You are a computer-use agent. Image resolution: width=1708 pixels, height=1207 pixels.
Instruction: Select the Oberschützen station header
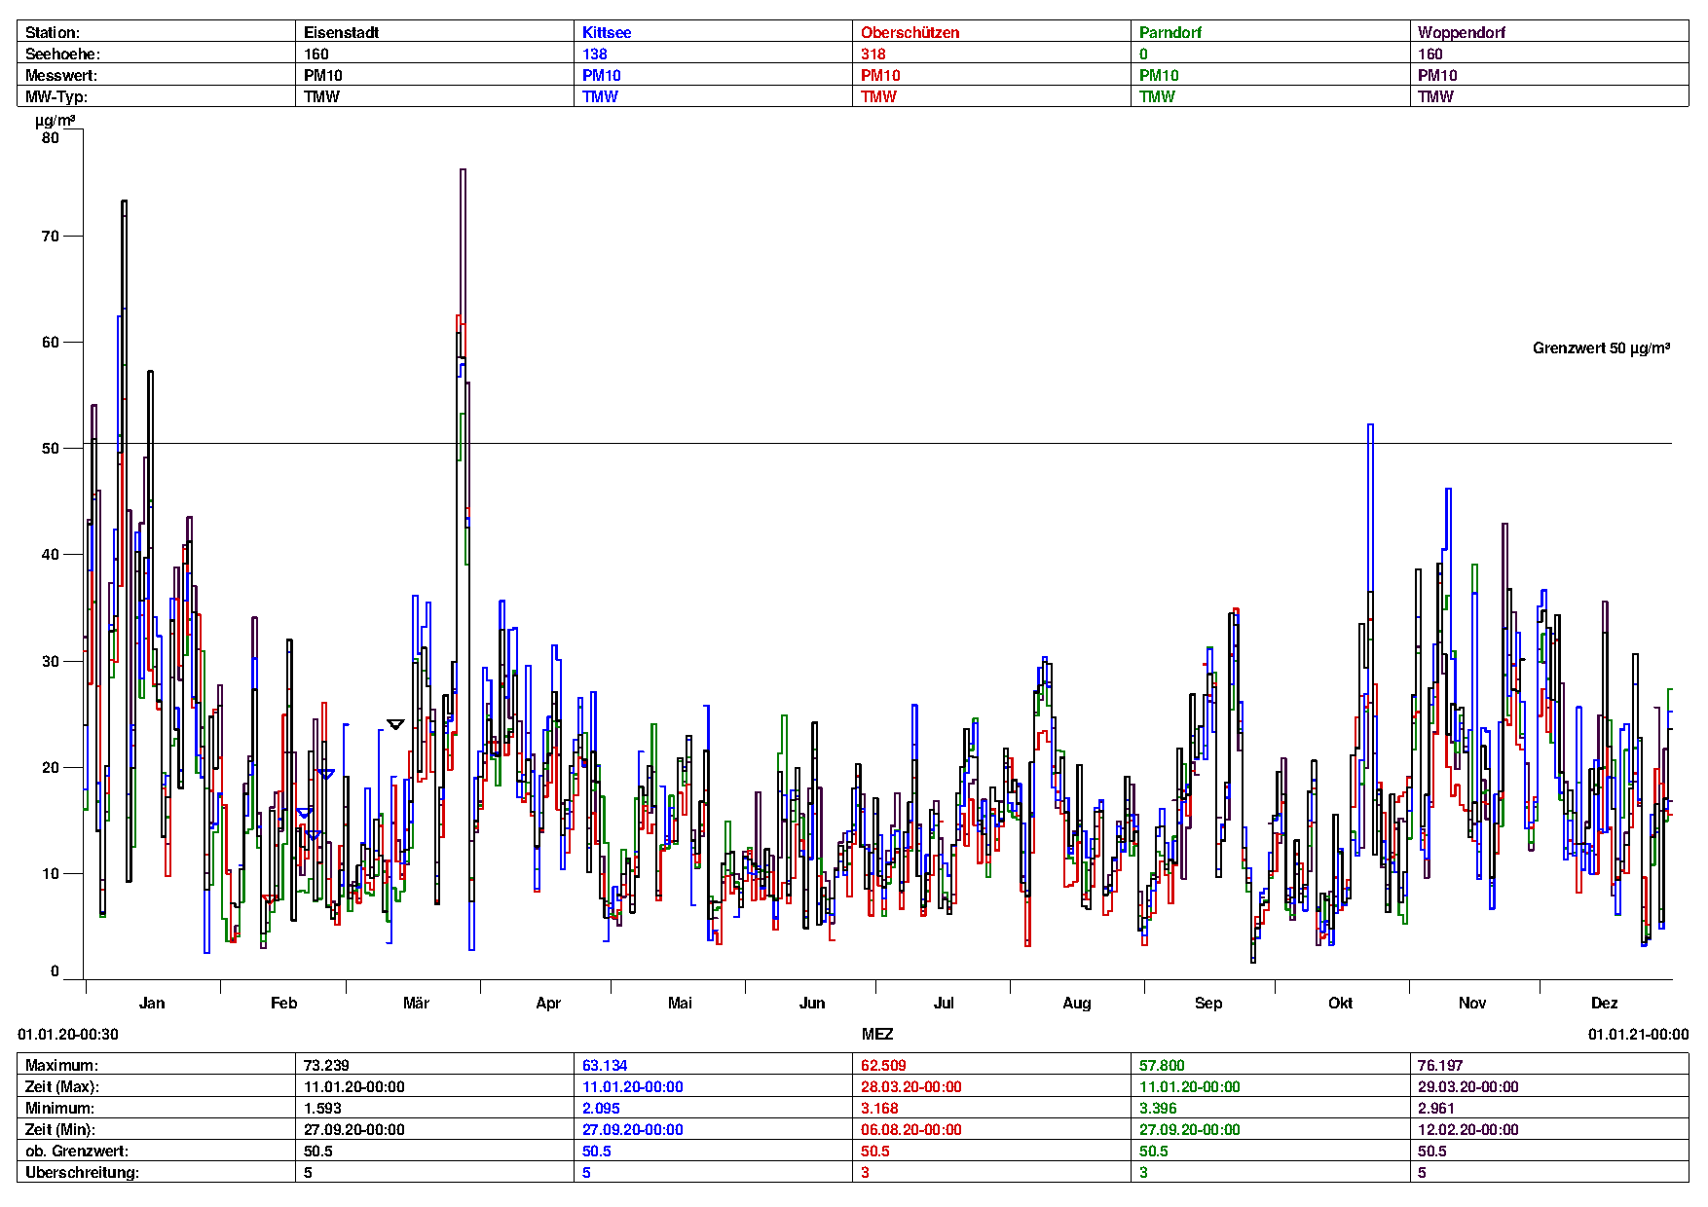point(910,32)
